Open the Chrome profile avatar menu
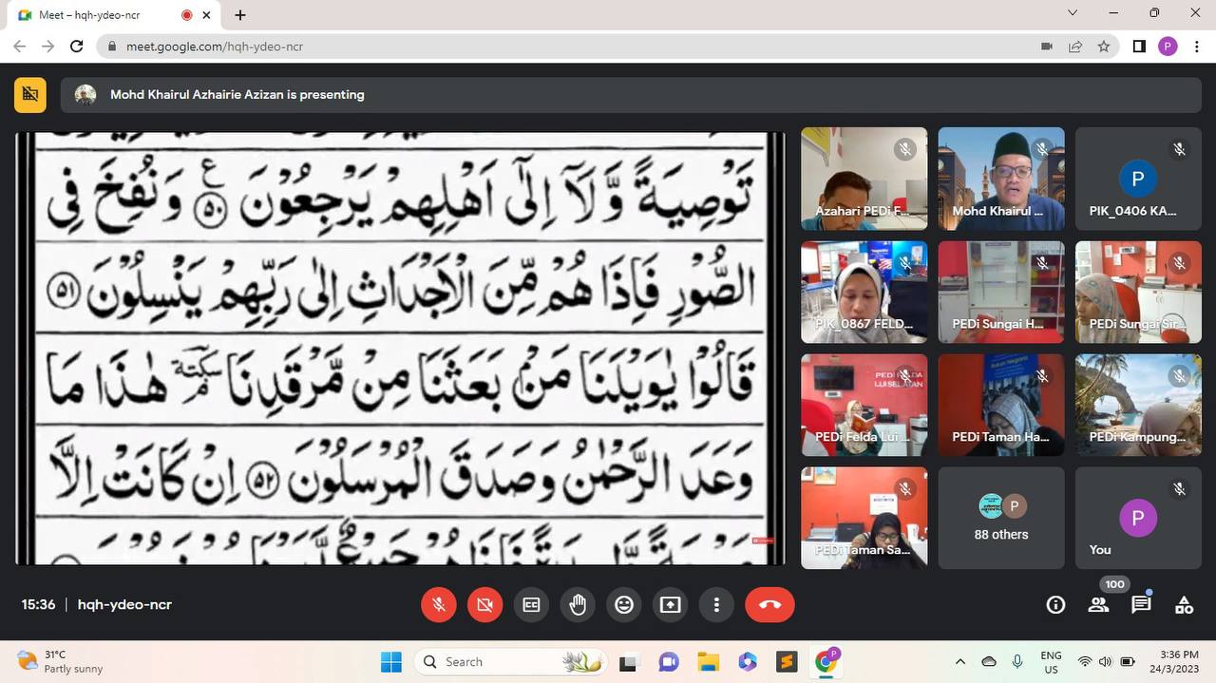This screenshot has height=683, width=1216. (x=1168, y=47)
